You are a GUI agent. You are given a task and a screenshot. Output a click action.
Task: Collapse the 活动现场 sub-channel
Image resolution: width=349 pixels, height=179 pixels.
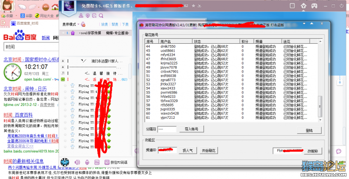(63, 79)
